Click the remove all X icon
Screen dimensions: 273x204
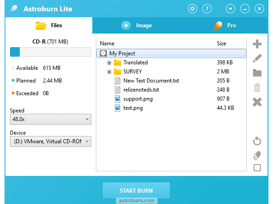click(x=257, y=102)
